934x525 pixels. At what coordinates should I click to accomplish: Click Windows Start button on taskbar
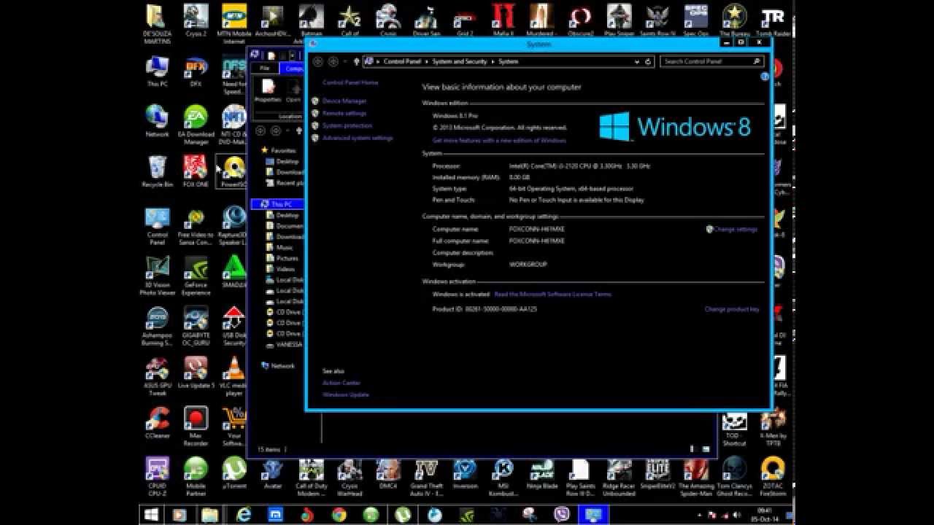pos(152,515)
